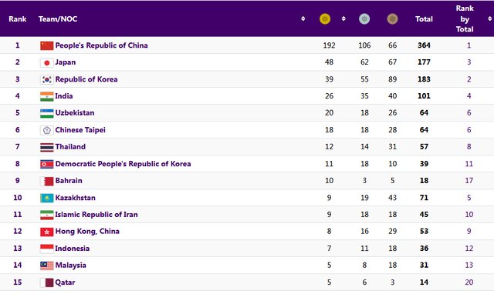Click the bronze medal icon in header

[392, 18]
